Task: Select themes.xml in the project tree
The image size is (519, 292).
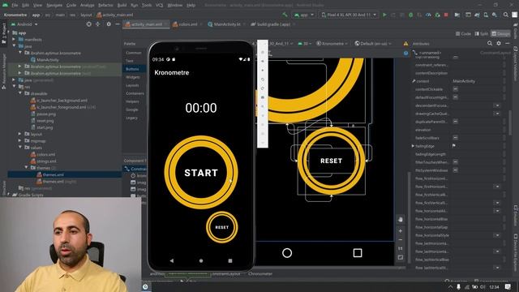Action: click(53, 174)
